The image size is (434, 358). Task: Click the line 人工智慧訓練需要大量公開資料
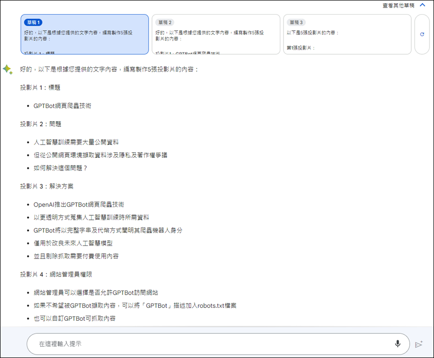[x=76, y=142]
